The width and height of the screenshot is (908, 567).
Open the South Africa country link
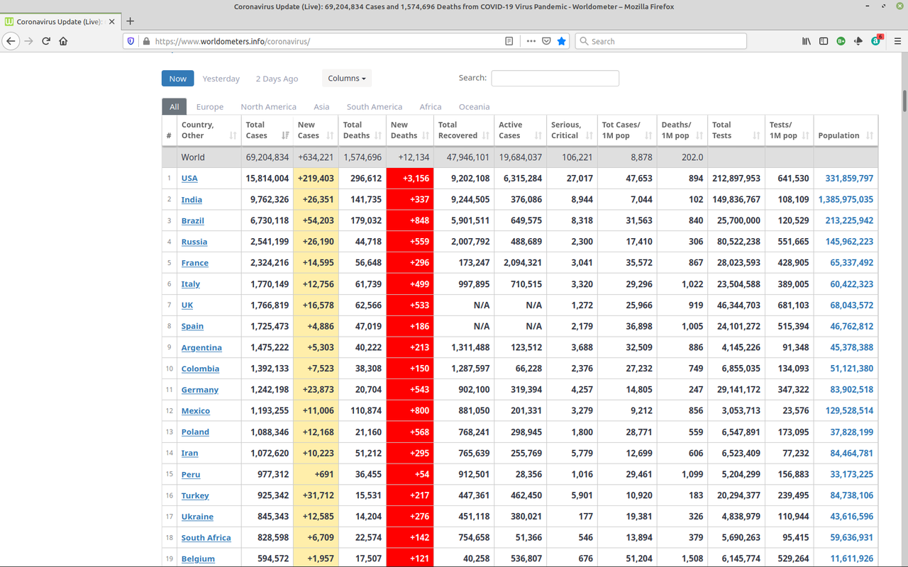(206, 538)
